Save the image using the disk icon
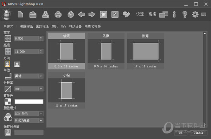This screenshot has width=211, height=139. pos(45,14)
